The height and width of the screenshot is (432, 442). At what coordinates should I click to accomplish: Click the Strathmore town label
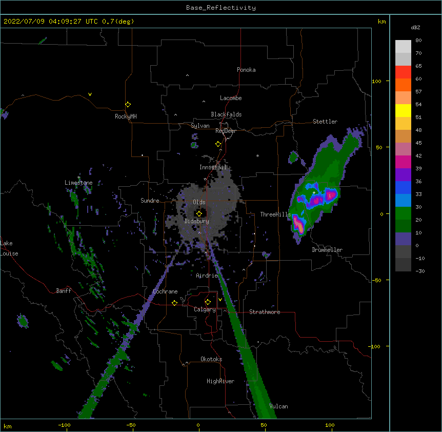click(265, 312)
